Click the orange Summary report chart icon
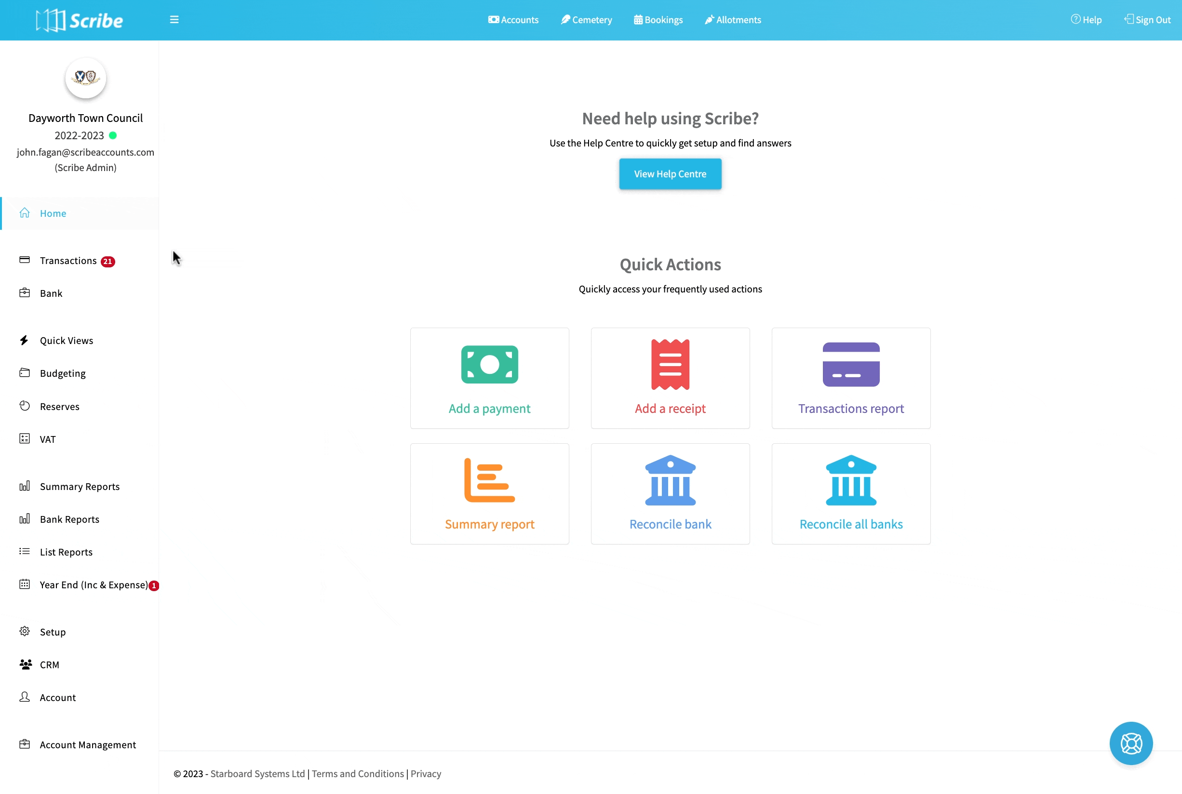The width and height of the screenshot is (1182, 794). coord(489,480)
